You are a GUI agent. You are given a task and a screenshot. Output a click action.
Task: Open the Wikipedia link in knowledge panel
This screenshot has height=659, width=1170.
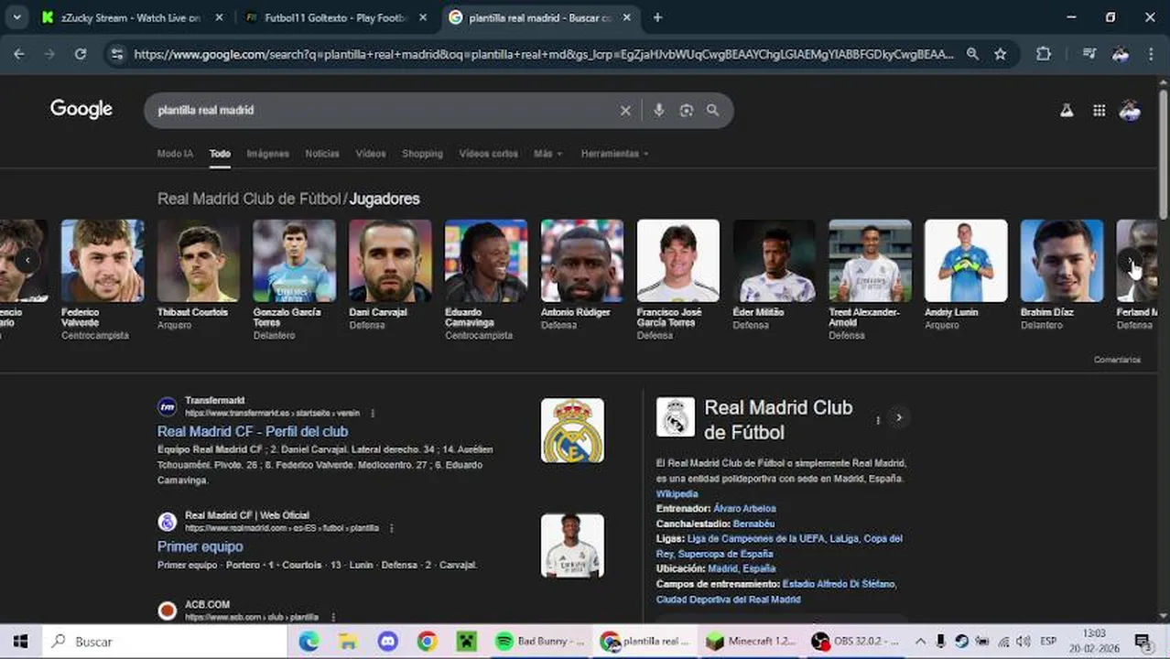(677, 494)
